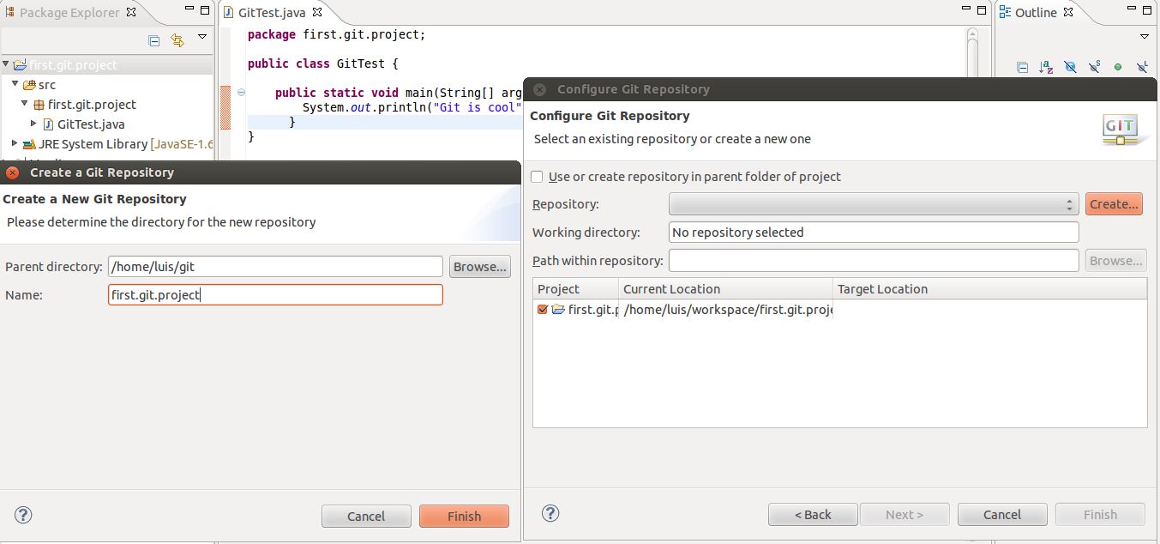Close the Package Explorer view tab
1160x544 pixels.
click(x=131, y=12)
